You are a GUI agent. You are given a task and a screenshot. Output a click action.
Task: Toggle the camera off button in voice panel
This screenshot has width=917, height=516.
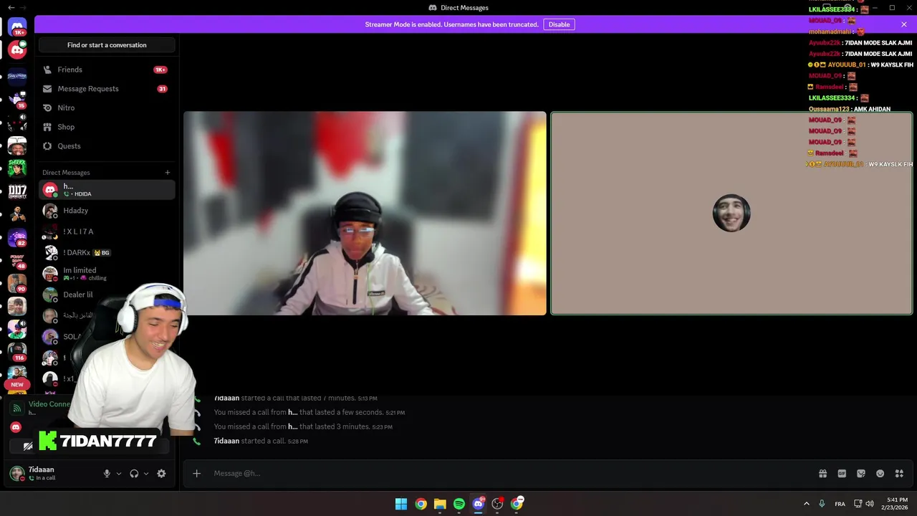click(x=28, y=446)
